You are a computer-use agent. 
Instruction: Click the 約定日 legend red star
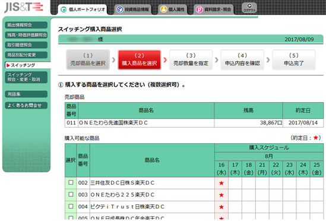coord(316,138)
